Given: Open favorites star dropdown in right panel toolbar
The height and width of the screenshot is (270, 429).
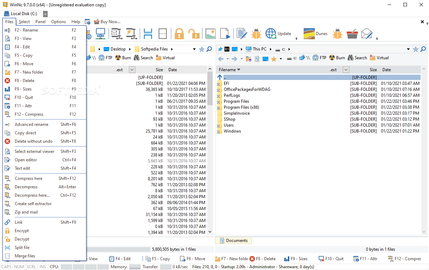Looking at the screenshot, I should (x=281, y=59).
